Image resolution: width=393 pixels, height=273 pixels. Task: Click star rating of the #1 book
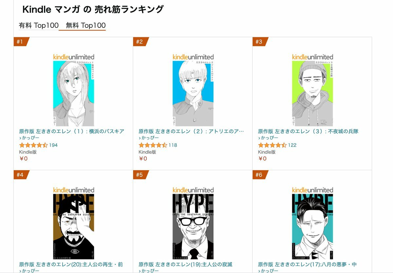click(33, 145)
